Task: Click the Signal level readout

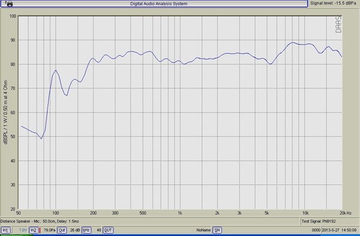Action: coord(333,3)
